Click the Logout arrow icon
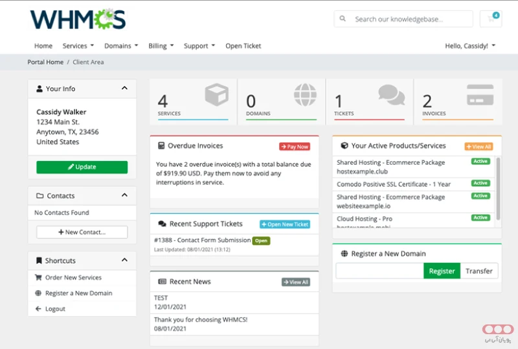Screen dimensions: 518x349 pos(38,309)
